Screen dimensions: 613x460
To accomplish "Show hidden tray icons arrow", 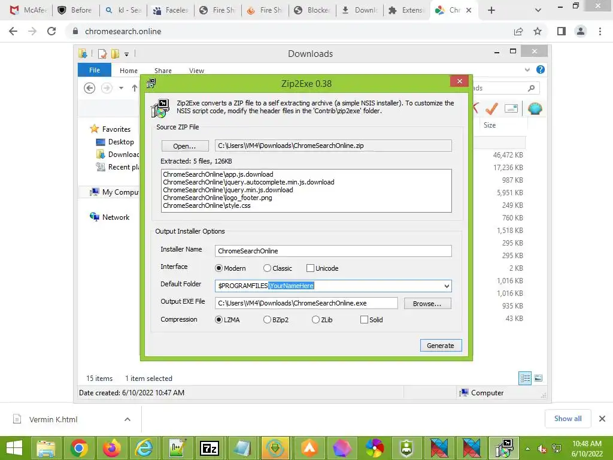I will click(x=527, y=448).
